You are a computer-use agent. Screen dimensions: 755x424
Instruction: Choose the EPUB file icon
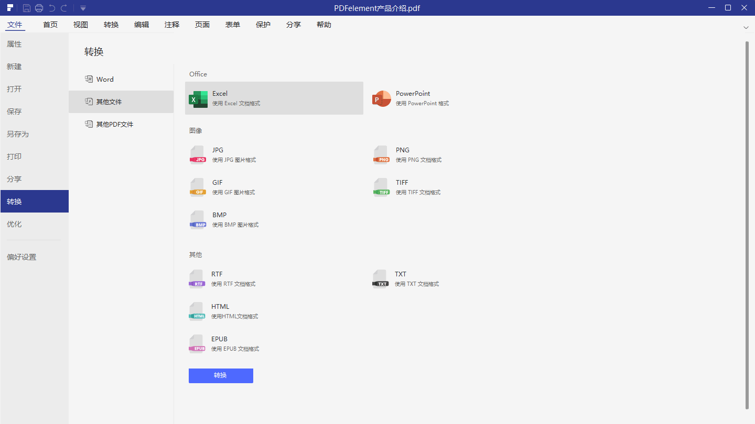pyautogui.click(x=197, y=344)
